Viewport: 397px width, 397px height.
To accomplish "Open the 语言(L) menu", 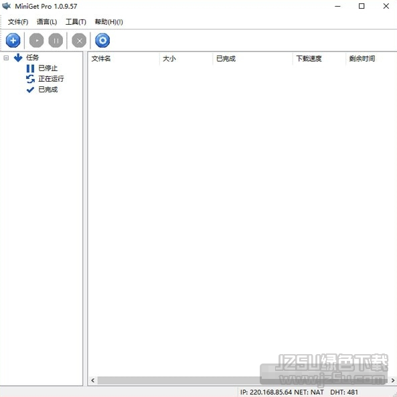I will click(x=47, y=22).
